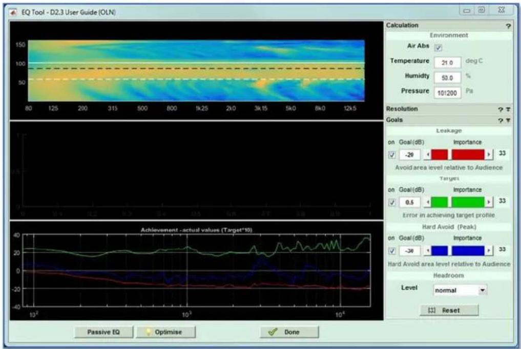Click the Done button
This screenshot has height=349, width=521.
289,332
